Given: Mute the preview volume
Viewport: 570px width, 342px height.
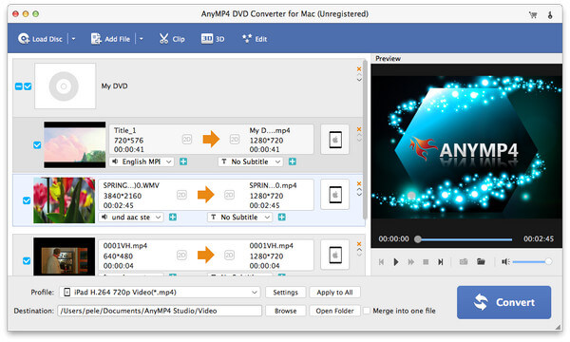Looking at the screenshot, I should 505,261.
